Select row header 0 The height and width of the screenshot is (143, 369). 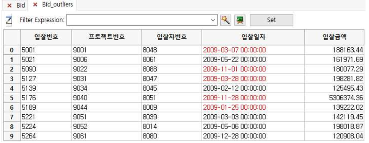[x=12, y=50]
